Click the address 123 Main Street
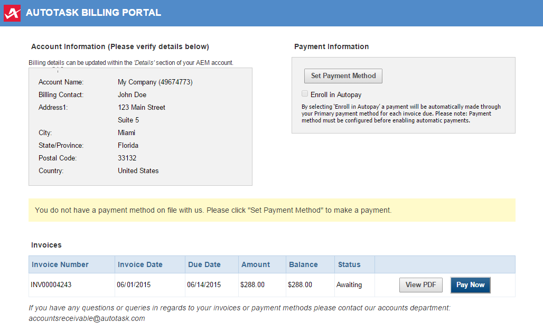Image resolution: width=543 pixels, height=332 pixels. 141,107
